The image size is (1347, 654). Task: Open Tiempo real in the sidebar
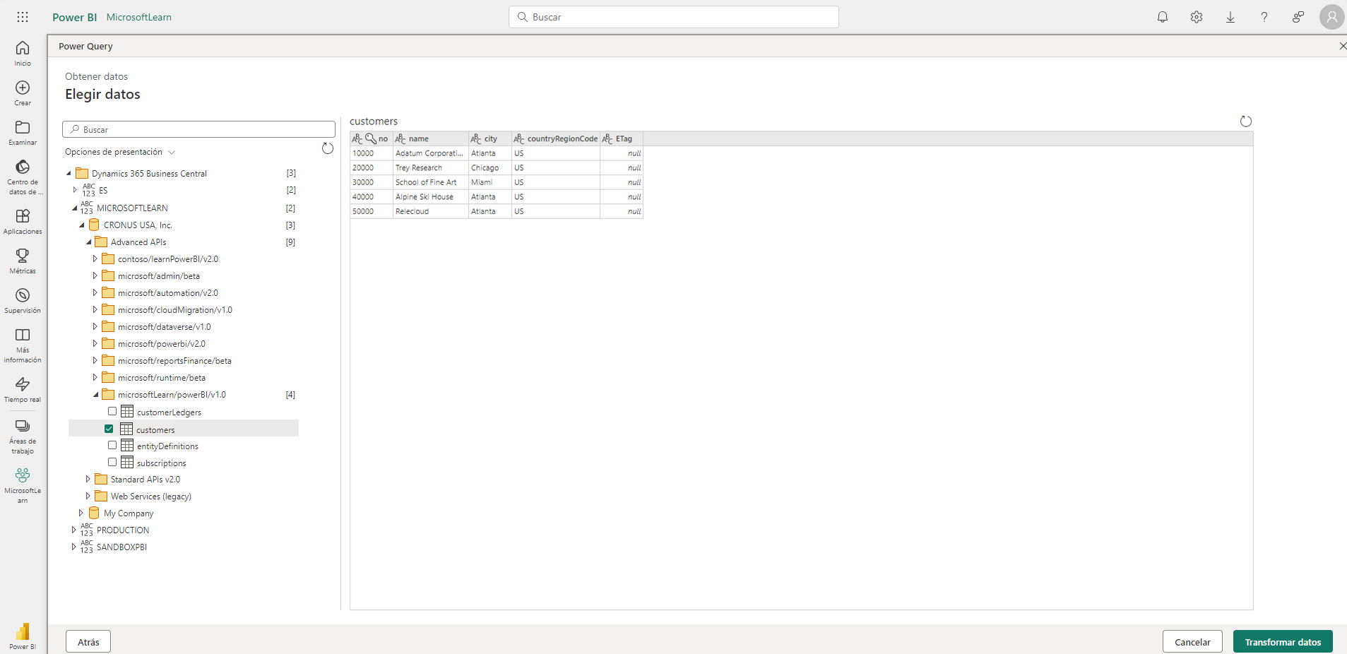[x=23, y=390]
